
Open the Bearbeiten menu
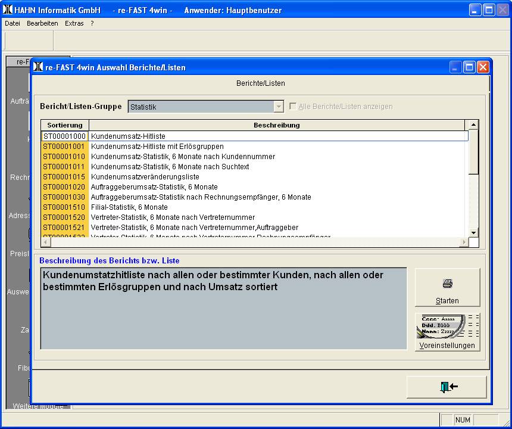[42, 23]
